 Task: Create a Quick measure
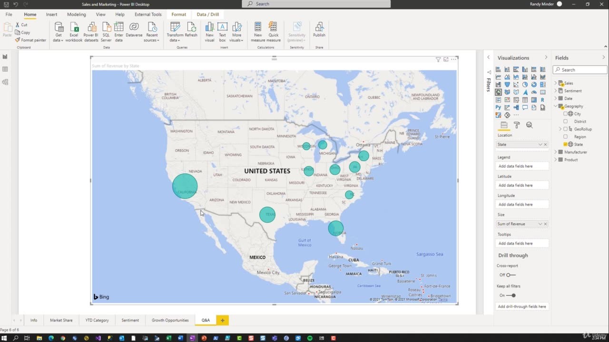pyautogui.click(x=274, y=31)
